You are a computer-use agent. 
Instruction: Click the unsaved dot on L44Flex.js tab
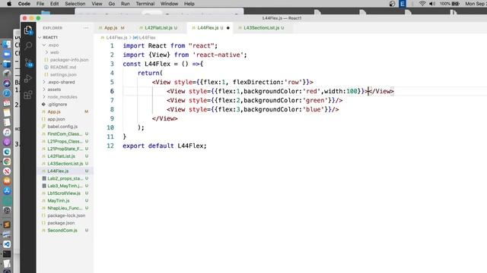click(228, 28)
